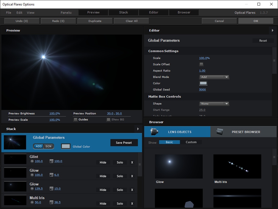Toggle SCN blend mode in Global Parameters
Image resolution: width=278 pixels, height=209 pixels.
[x=48, y=146]
